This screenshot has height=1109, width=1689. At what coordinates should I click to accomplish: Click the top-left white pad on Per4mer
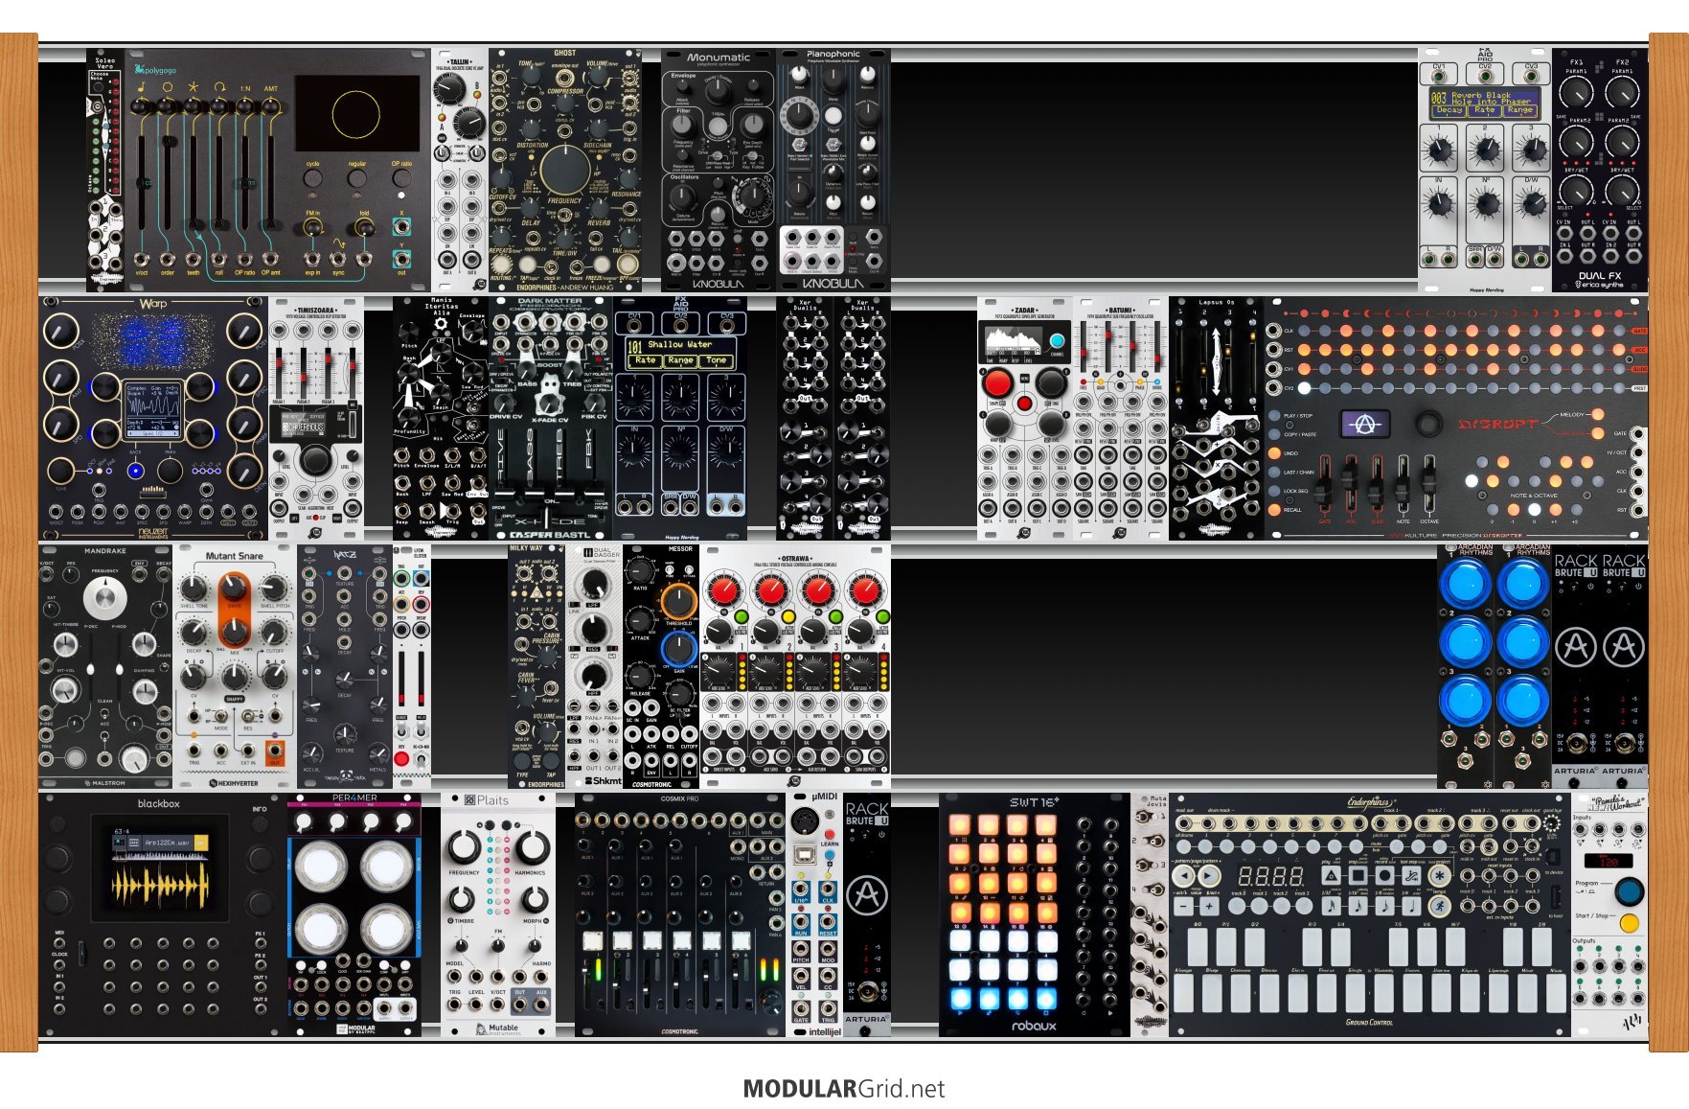(321, 866)
